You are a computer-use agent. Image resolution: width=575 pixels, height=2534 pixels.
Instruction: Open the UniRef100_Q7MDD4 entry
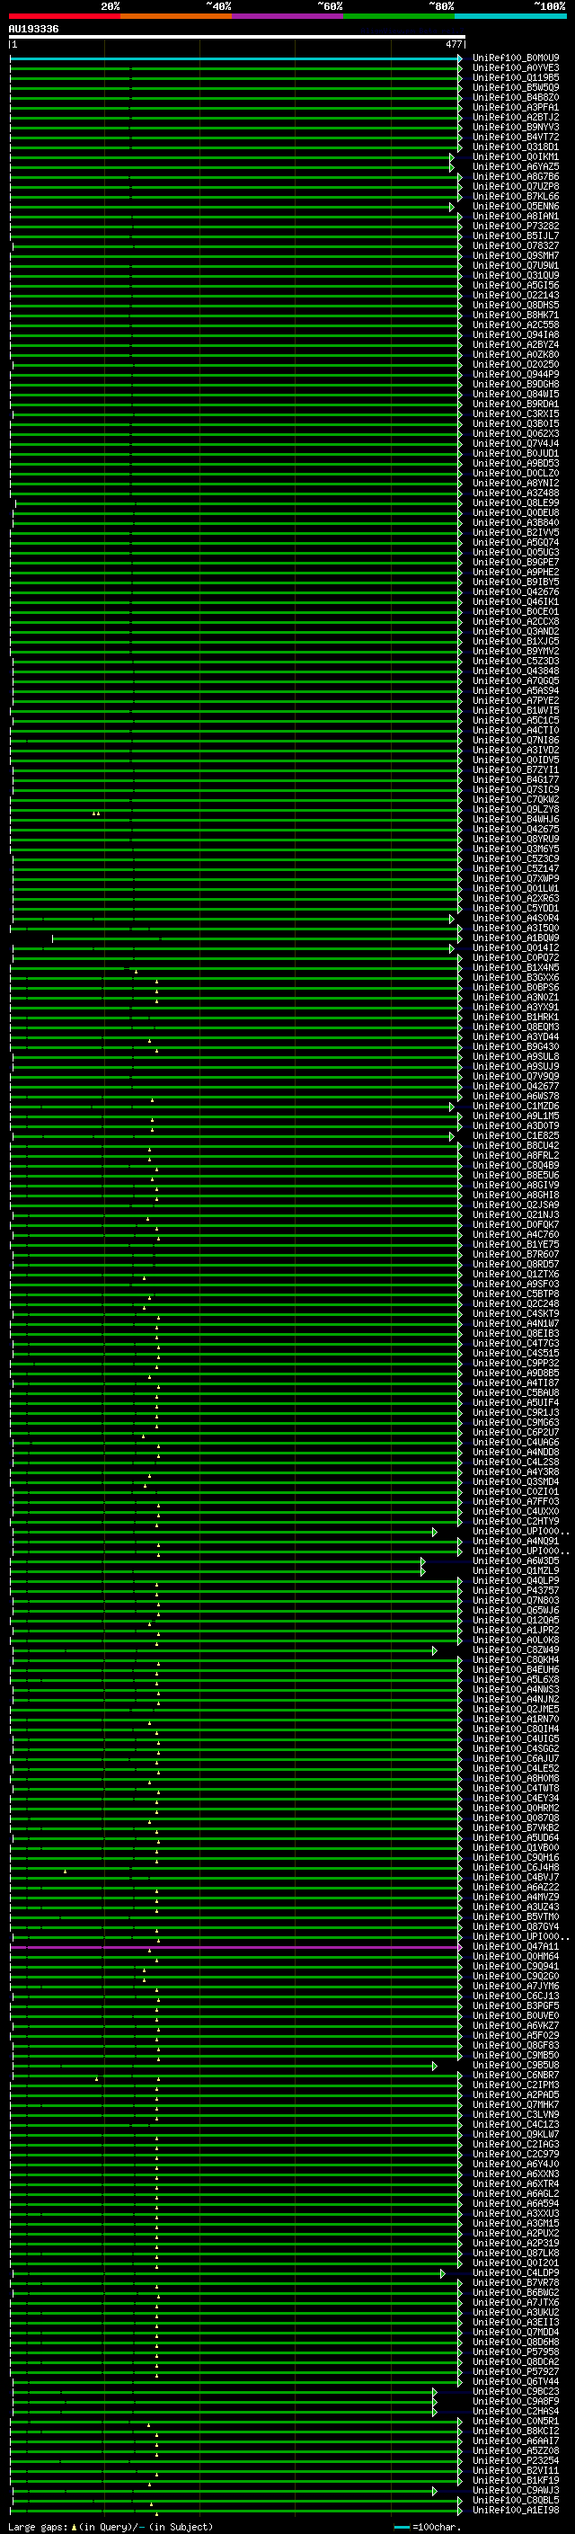pos(516,2332)
